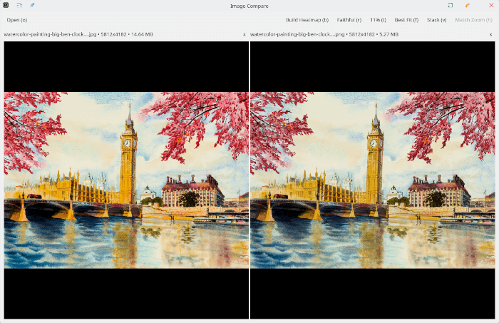Viewport: 499px width, 323px height.
Task: Close the Image Compare window
Action: [x=491, y=5]
